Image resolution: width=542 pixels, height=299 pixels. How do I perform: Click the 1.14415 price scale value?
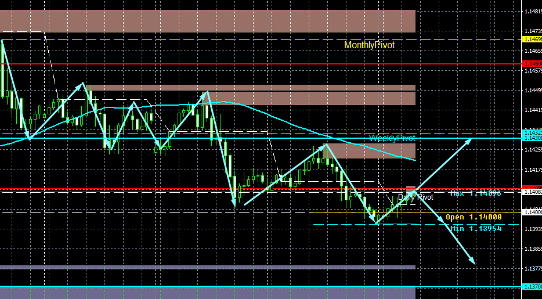click(533, 110)
